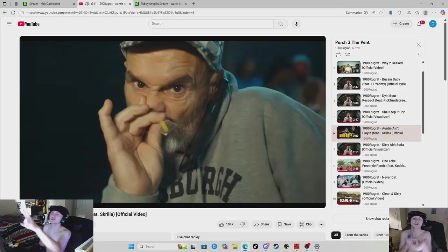The height and width of the screenshot is (252, 448).
Task: Clip the video with the scissors button
Action: pyautogui.click(x=305, y=224)
